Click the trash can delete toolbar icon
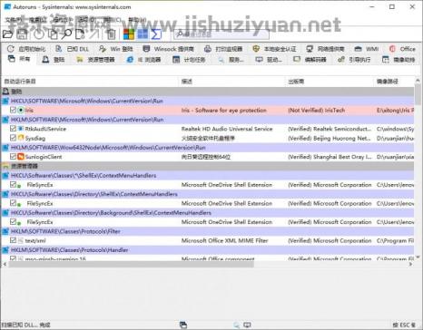Viewport: 423px width, 330px height. tap(112, 34)
